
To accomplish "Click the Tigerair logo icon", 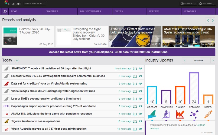I will pos(6,121).
